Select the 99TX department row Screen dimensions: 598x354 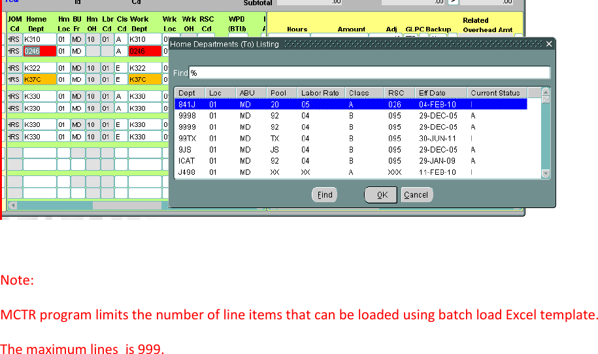[x=351, y=138]
